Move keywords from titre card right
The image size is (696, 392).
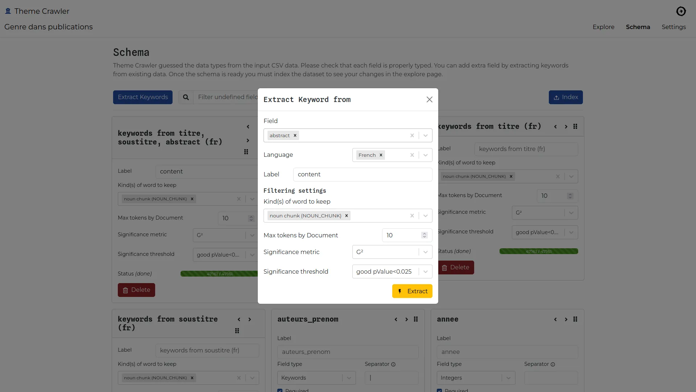click(566, 127)
